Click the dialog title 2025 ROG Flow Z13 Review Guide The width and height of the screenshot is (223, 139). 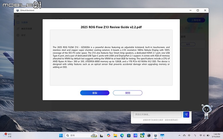click(111, 27)
